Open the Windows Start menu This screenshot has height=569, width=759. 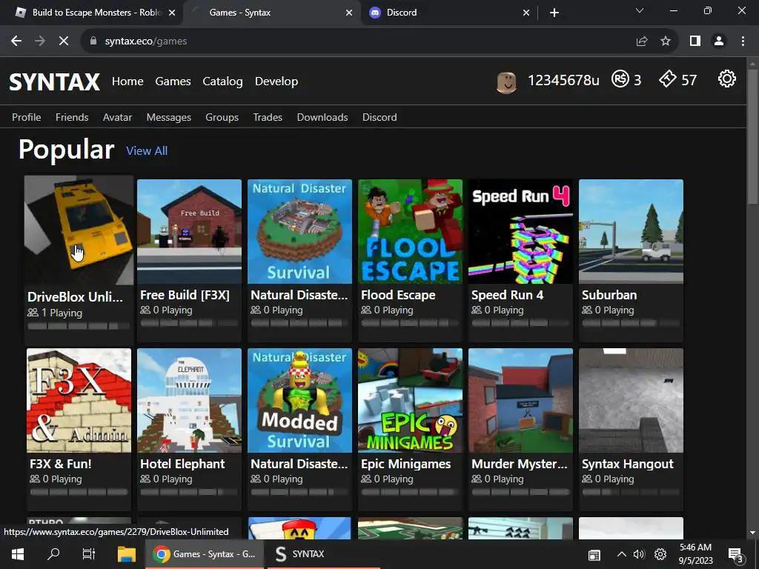(18, 554)
